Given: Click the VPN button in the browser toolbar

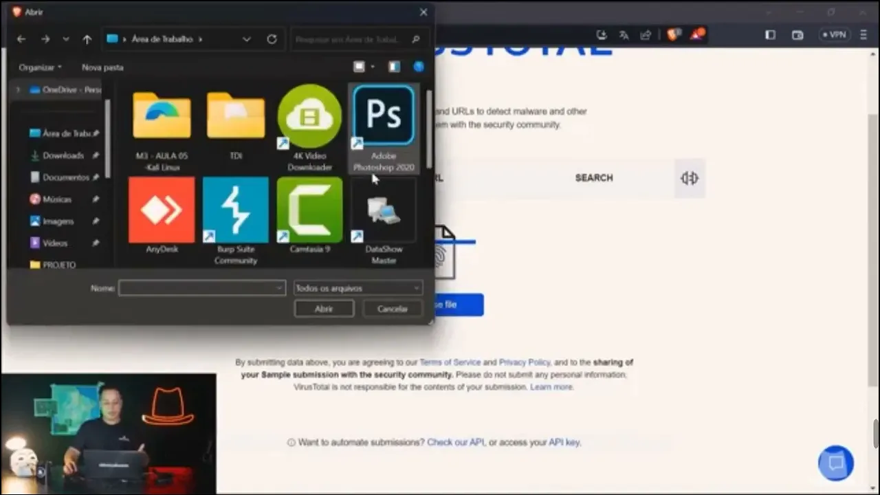Looking at the screenshot, I should tap(834, 34).
